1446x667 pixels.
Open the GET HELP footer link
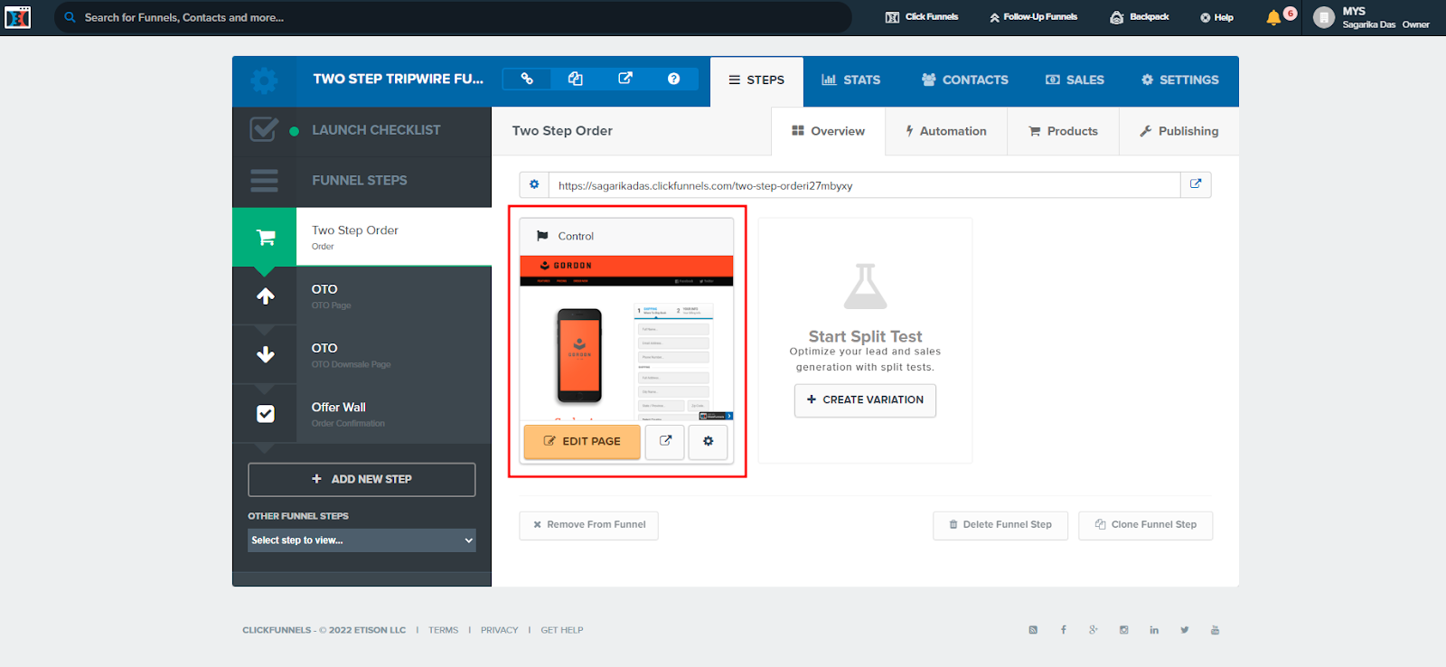(562, 630)
